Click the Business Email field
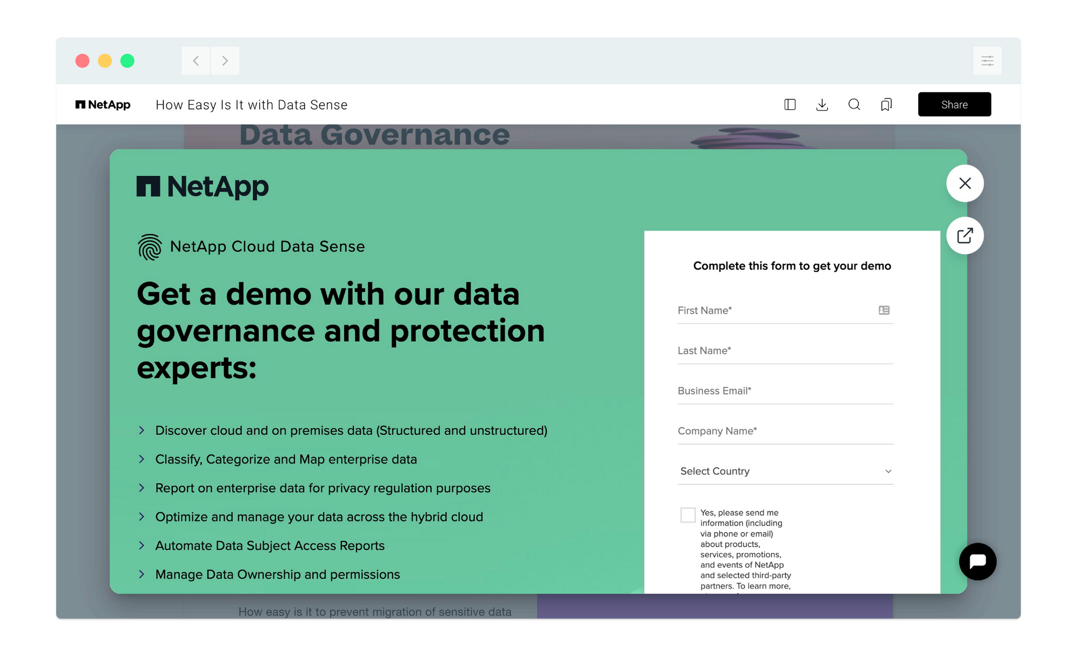 pyautogui.click(x=785, y=391)
